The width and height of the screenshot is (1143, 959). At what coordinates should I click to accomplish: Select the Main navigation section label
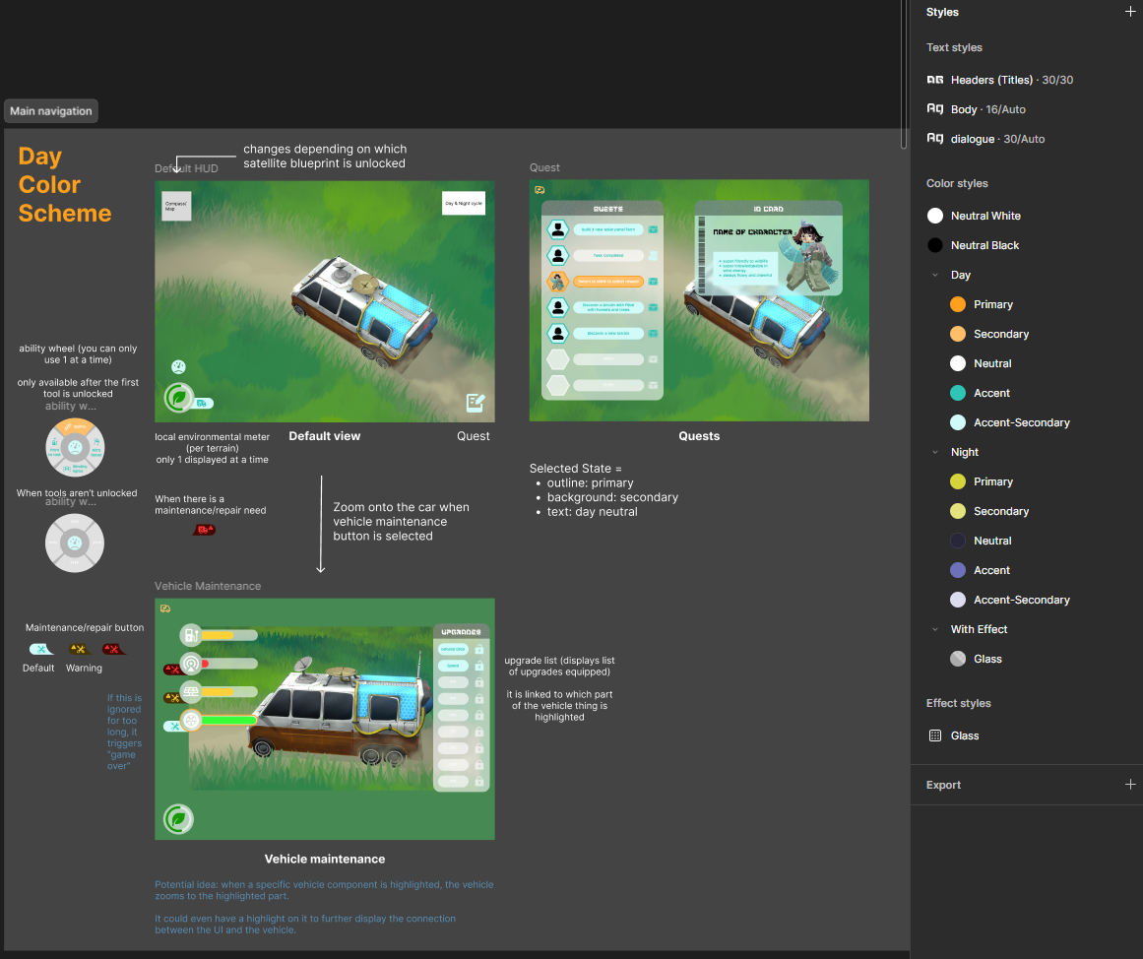[51, 111]
